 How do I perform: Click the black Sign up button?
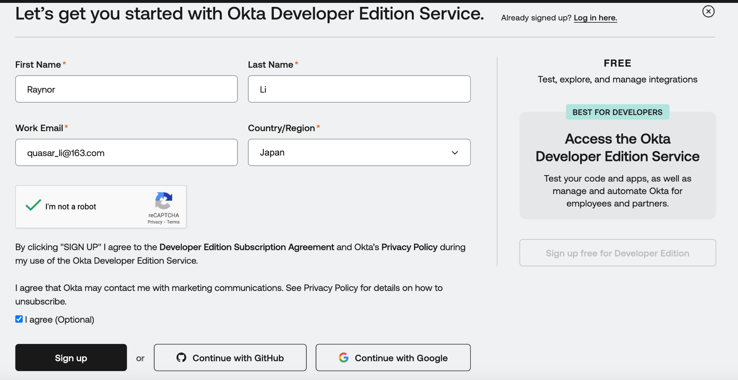71,357
